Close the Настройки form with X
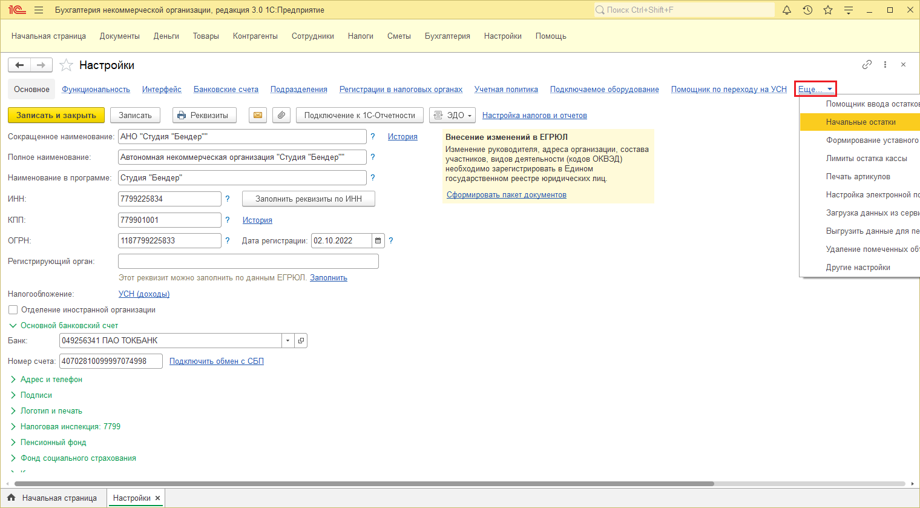 coord(903,64)
